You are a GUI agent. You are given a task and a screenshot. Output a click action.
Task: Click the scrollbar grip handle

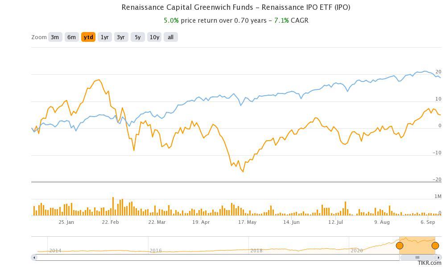pos(417,257)
